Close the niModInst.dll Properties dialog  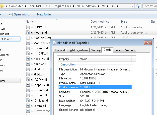tap(148, 43)
